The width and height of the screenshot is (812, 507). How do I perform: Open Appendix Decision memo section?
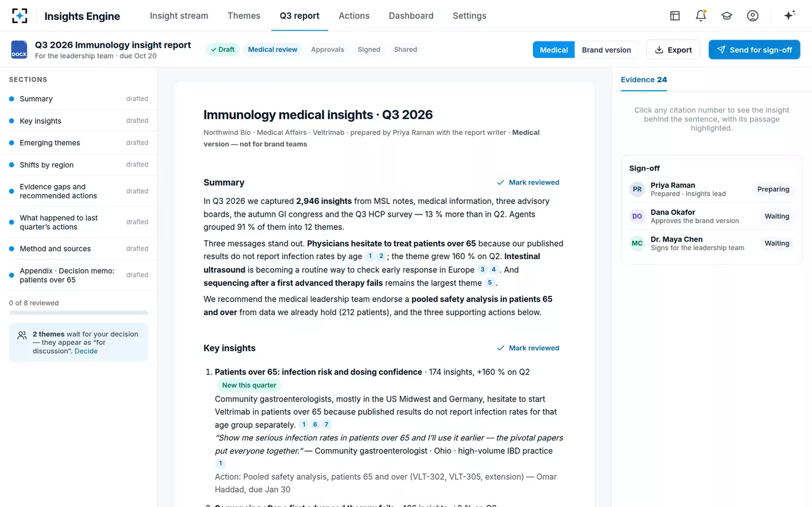(x=79, y=275)
